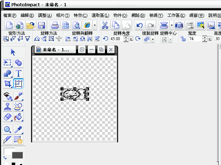221x165 pixels.
Task: Save the document with the floppy disk icon
Action: click(41, 25)
